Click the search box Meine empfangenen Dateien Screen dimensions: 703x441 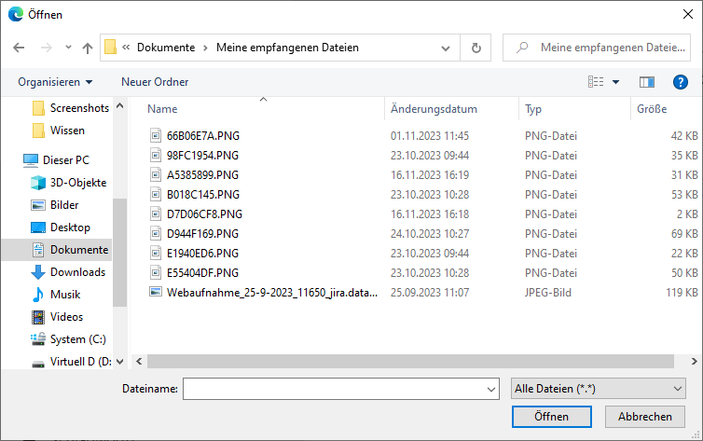point(597,48)
